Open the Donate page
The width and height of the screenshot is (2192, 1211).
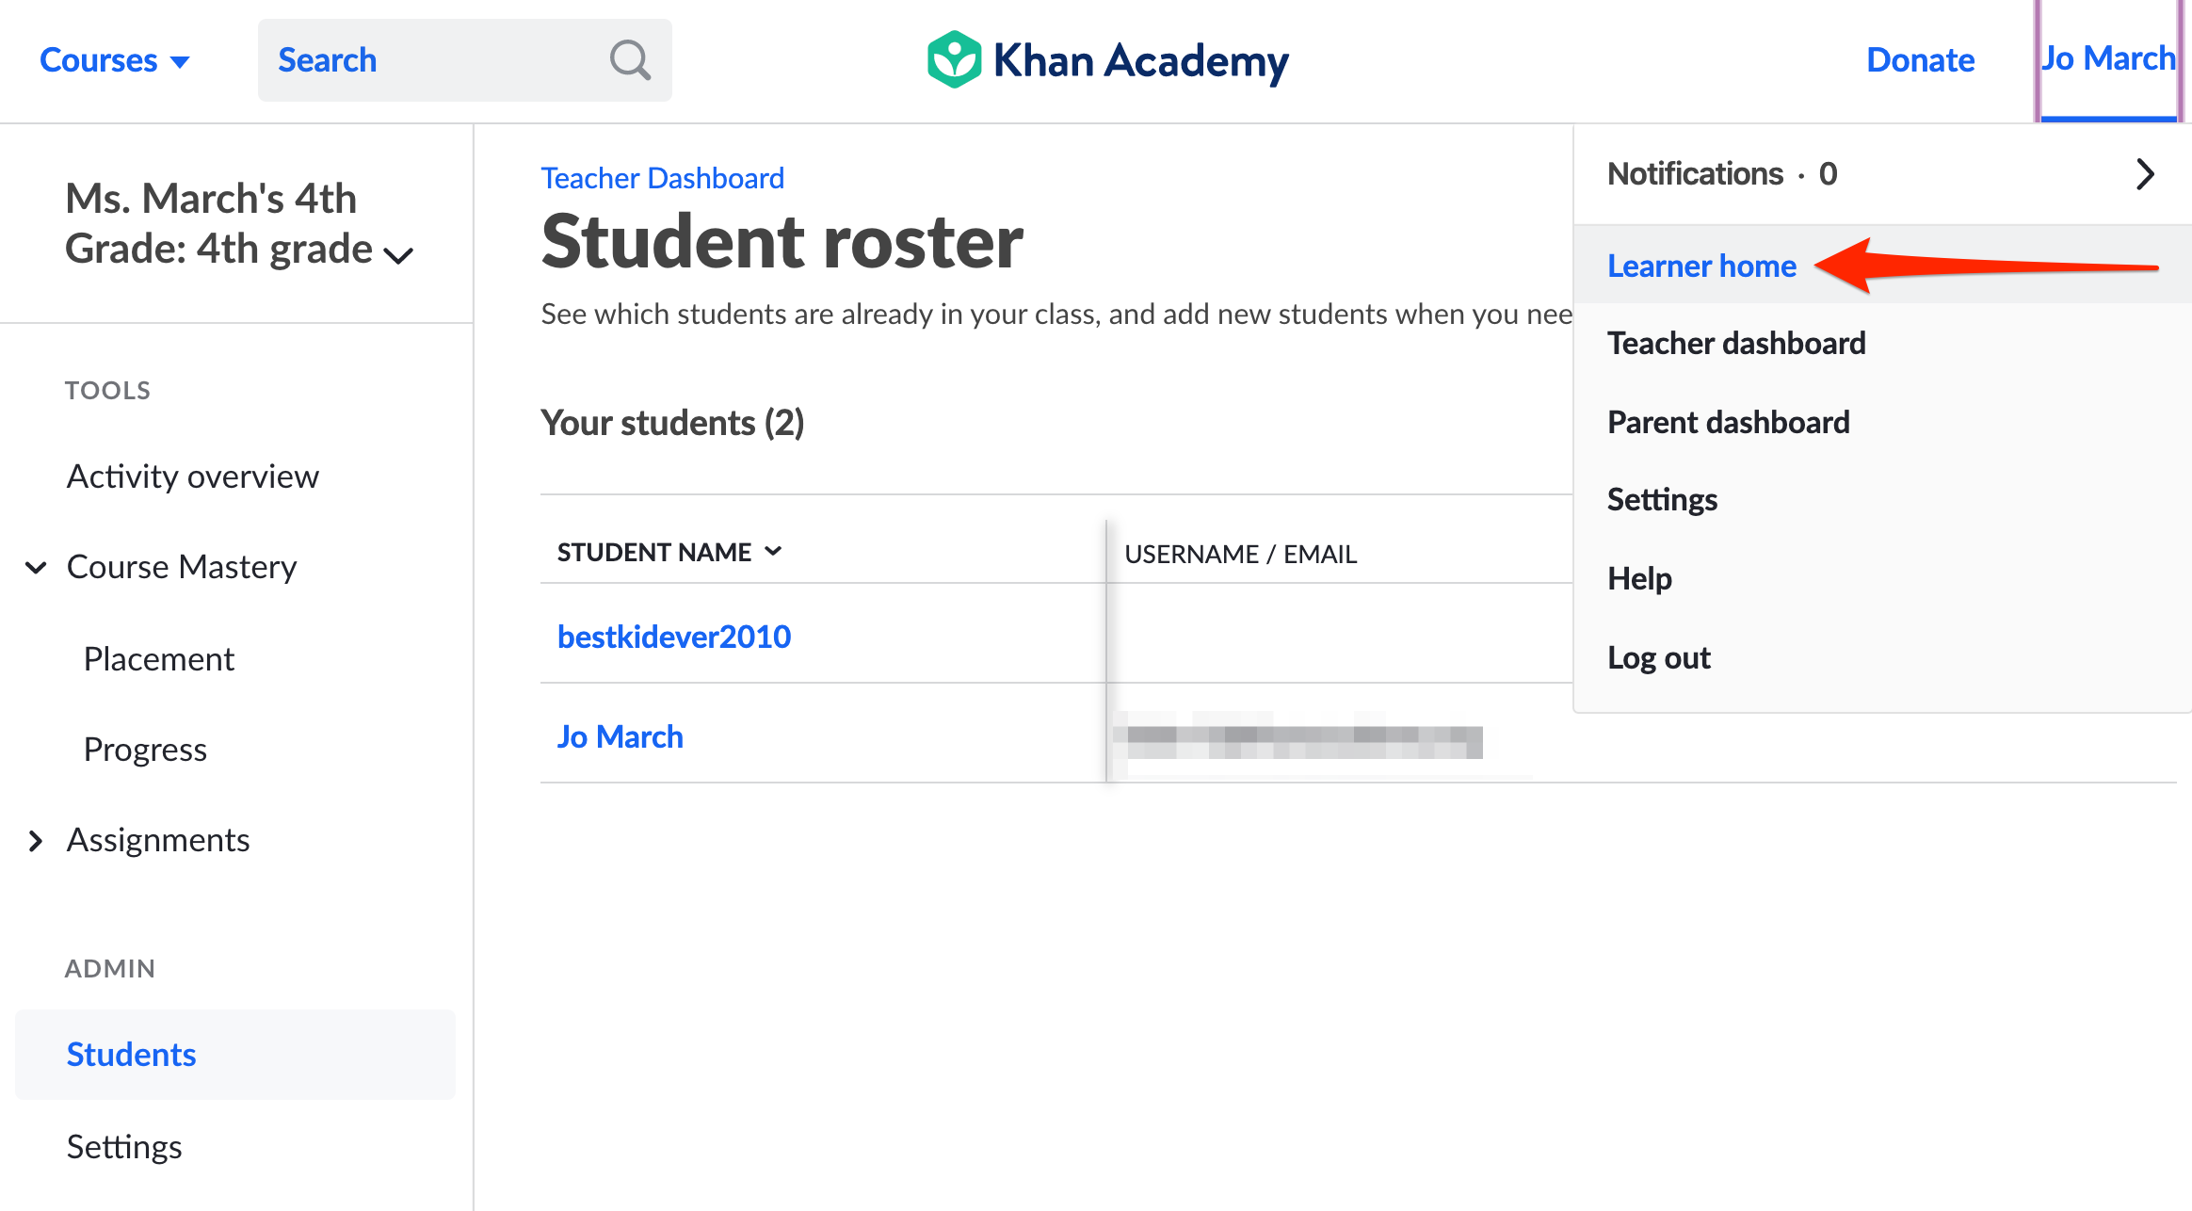click(x=1919, y=59)
